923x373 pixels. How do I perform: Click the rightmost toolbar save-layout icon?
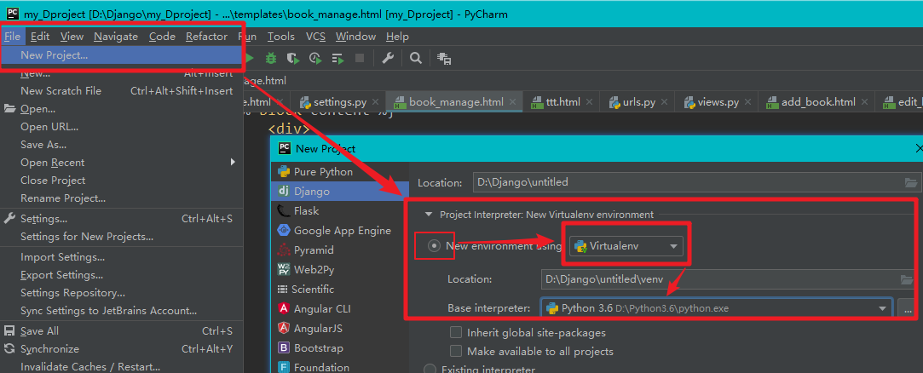tap(444, 58)
